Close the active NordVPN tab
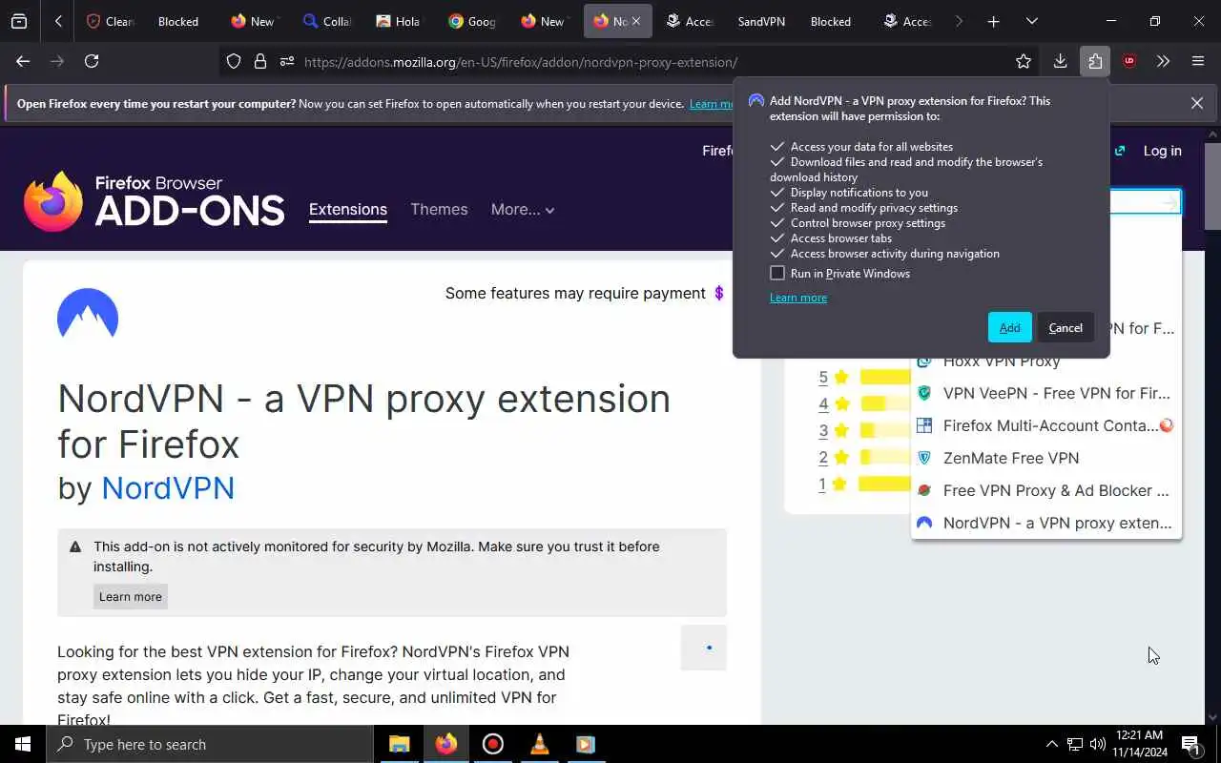Image resolution: width=1221 pixels, height=763 pixels. click(x=636, y=21)
